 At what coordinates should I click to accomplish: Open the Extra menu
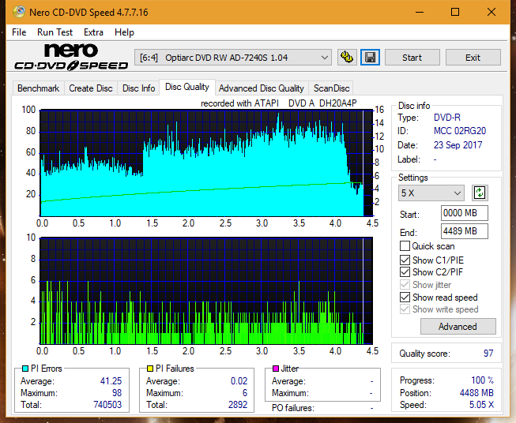coord(93,32)
